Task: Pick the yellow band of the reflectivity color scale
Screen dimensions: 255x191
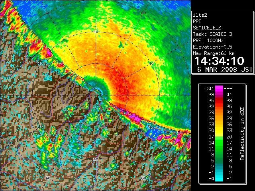Action: point(219,132)
